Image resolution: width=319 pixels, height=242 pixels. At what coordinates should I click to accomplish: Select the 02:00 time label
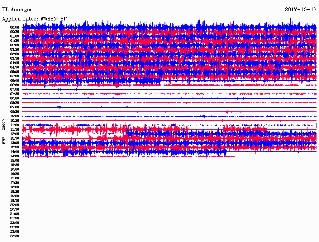(x=15, y=45)
